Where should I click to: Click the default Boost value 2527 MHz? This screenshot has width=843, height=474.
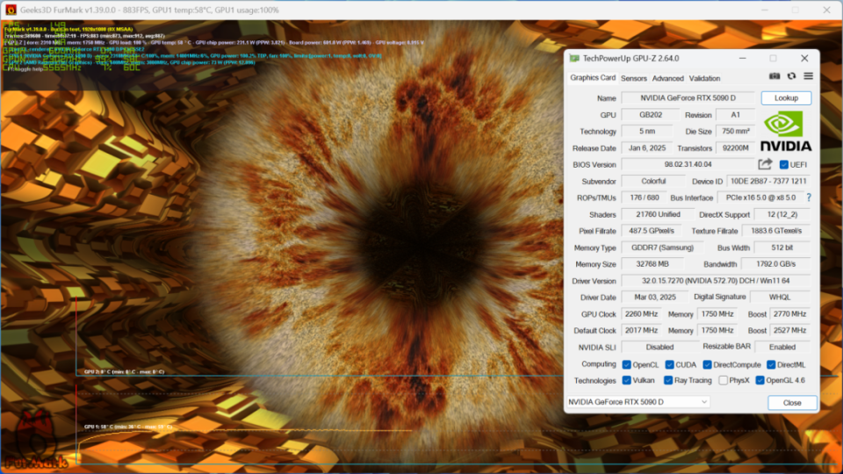click(x=789, y=330)
